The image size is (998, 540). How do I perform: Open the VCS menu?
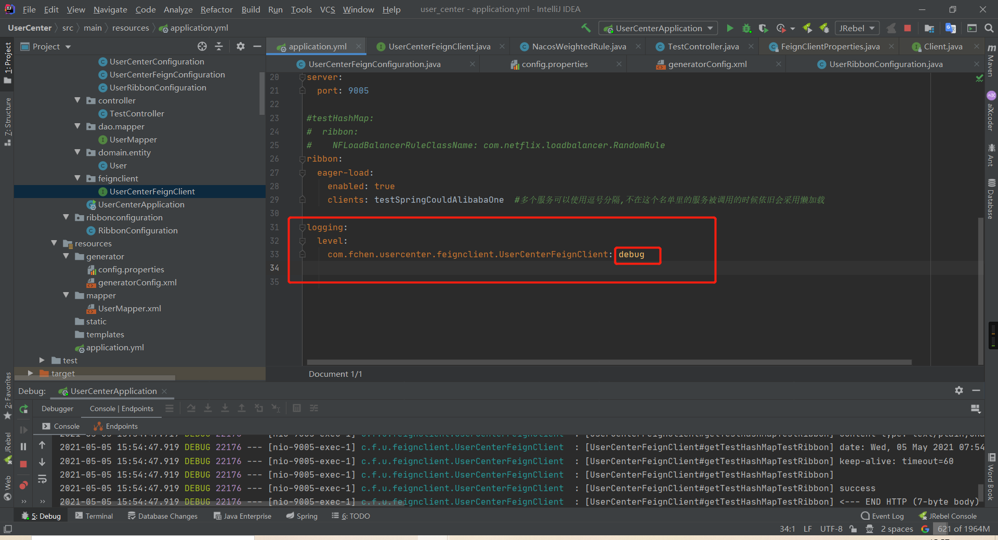327,9
